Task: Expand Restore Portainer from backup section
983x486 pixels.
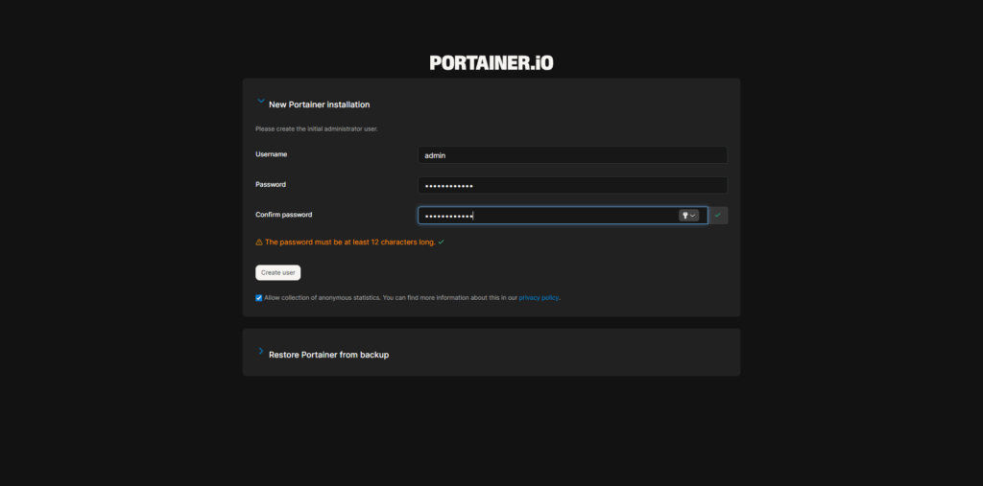Action: click(x=261, y=352)
